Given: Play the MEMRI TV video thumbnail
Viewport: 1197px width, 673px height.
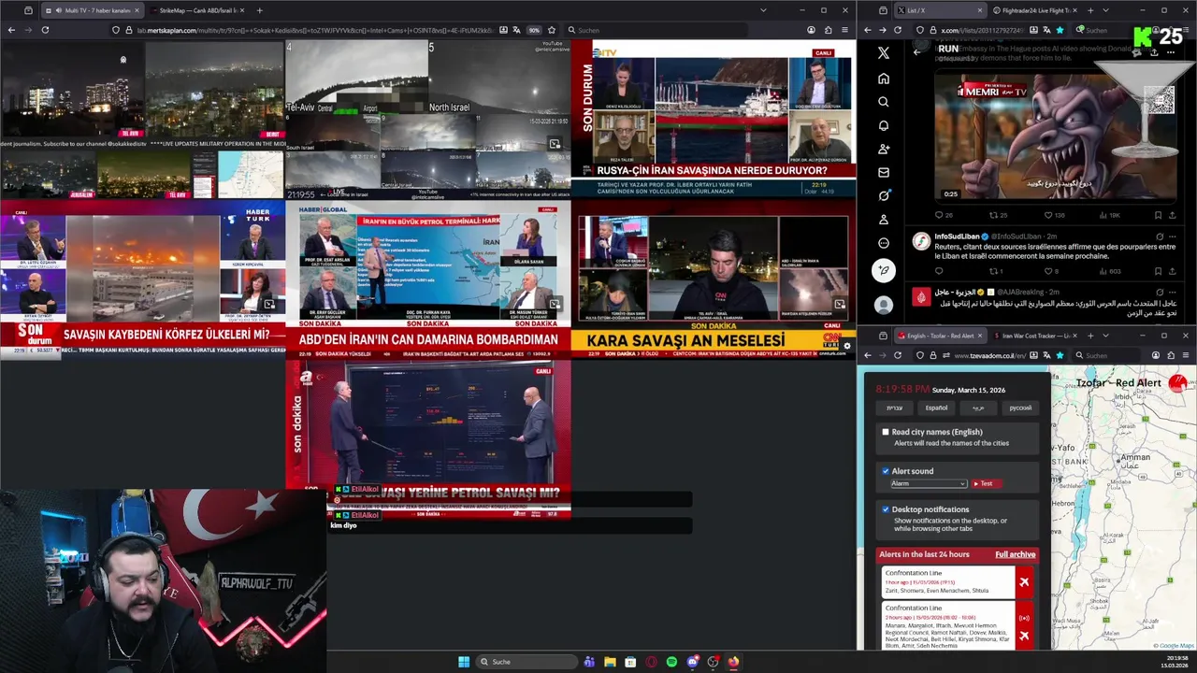Looking at the screenshot, I should tap(1057, 136).
